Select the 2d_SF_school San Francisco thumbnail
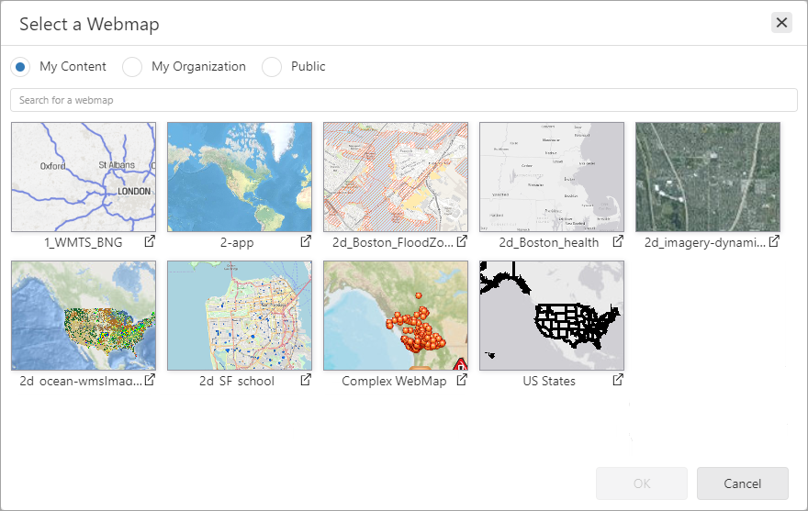Image resolution: width=808 pixels, height=511 pixels. coord(240,316)
